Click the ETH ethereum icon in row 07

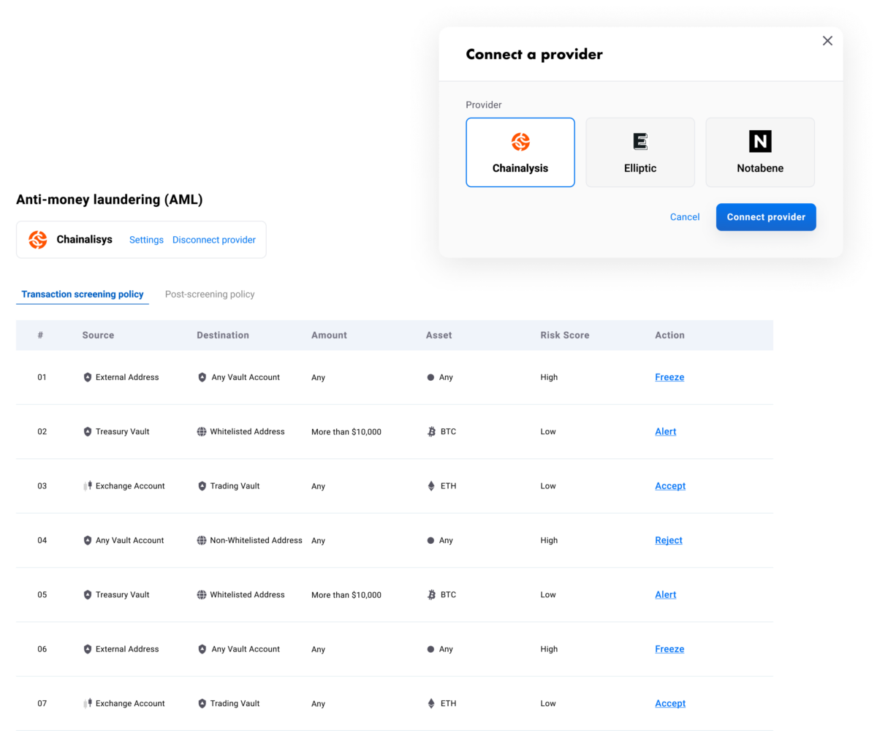[431, 703]
